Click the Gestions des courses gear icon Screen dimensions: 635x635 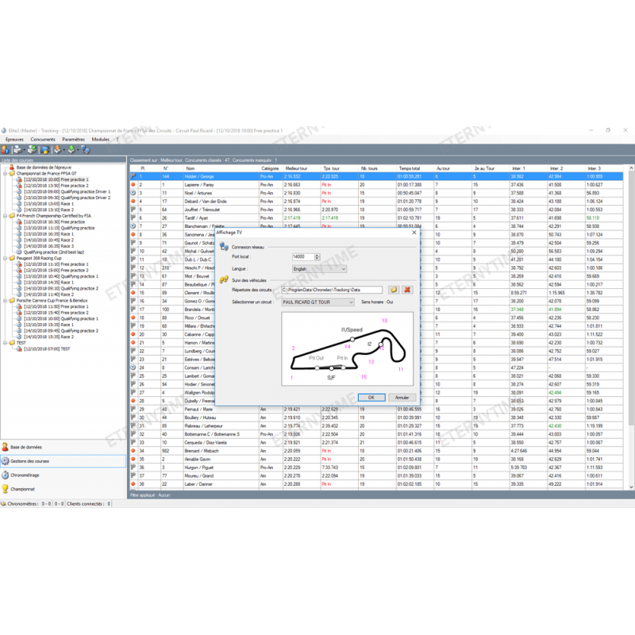[6, 461]
